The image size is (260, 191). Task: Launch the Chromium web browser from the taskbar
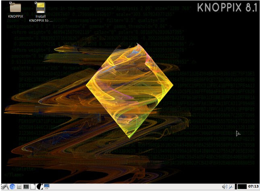coord(12,187)
